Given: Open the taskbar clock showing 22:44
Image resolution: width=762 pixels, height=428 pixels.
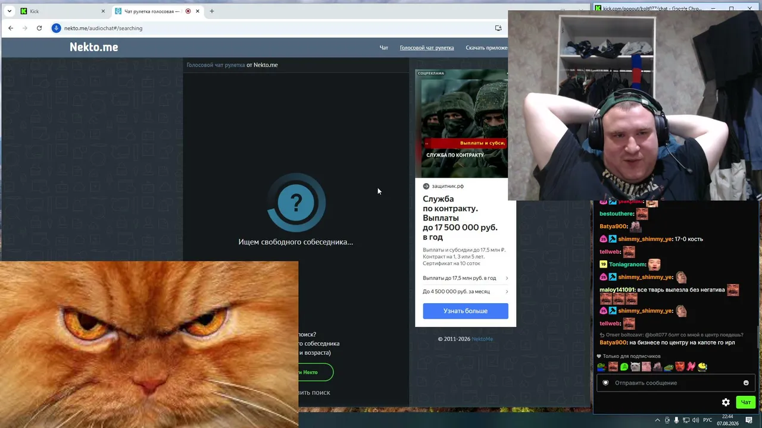Looking at the screenshot, I should pos(727,420).
